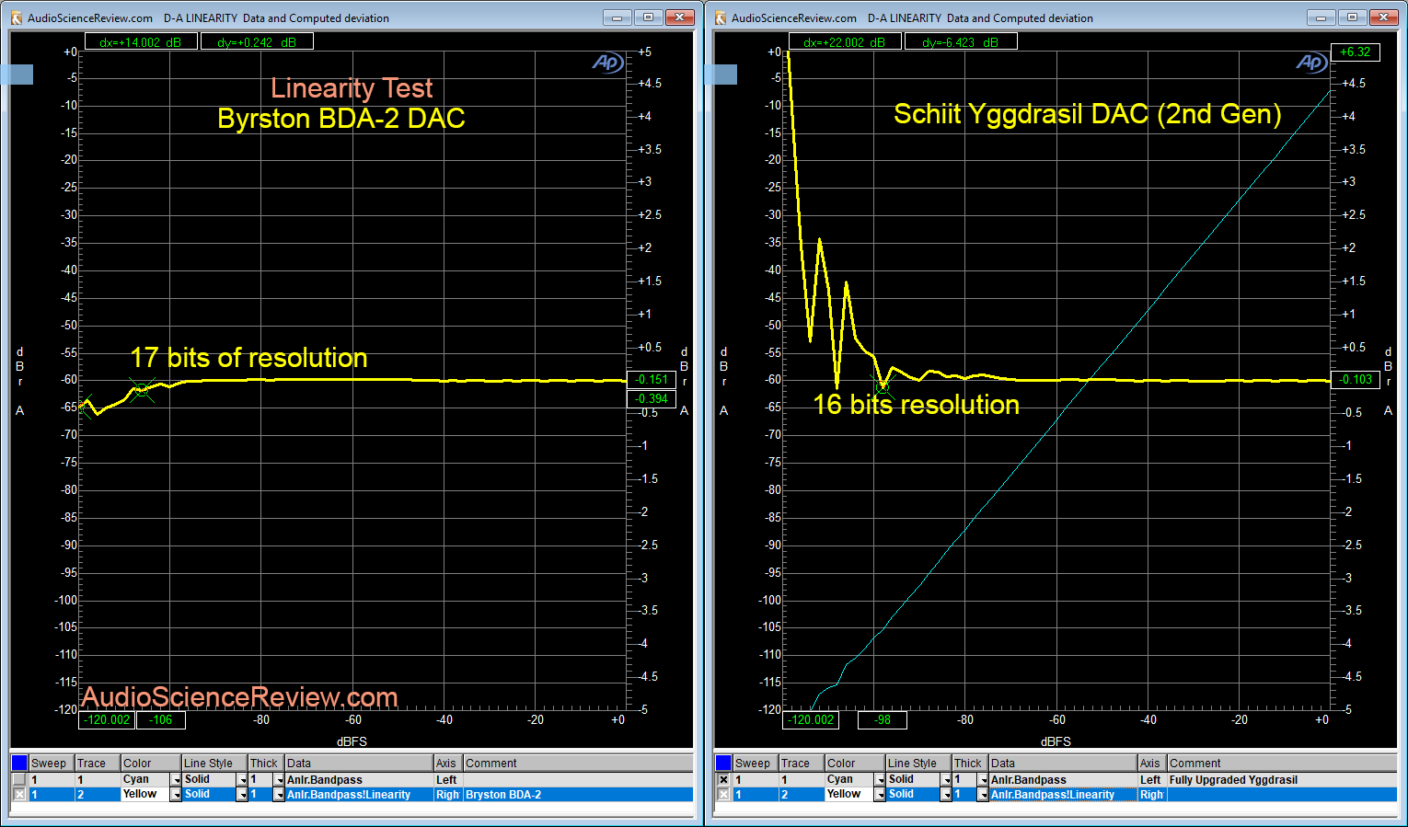
Task: Open line style dropdown for Bryston Yellow trace
Action: click(x=242, y=795)
